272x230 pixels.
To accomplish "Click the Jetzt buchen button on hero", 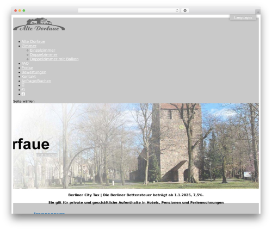I will (x=47, y=155).
